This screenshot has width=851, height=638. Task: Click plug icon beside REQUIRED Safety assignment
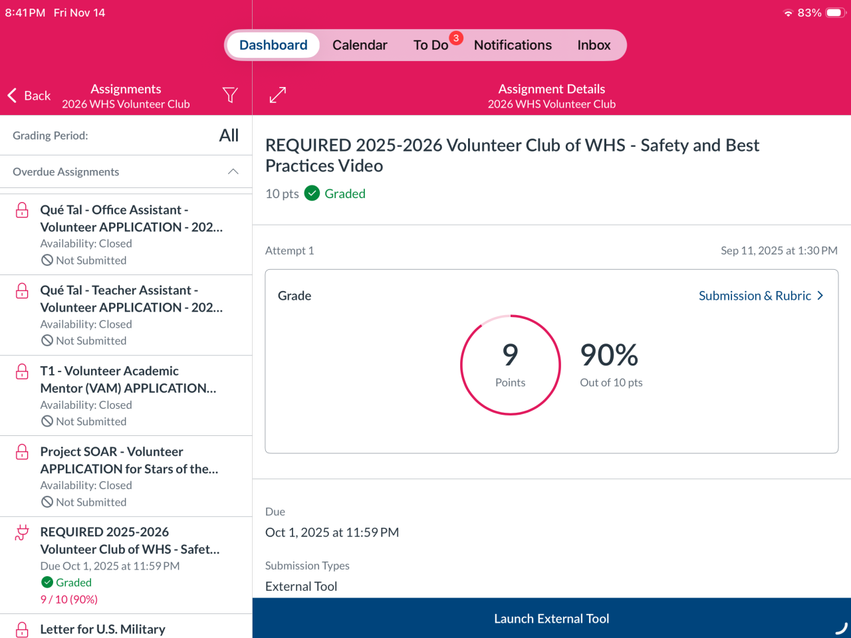(22, 532)
